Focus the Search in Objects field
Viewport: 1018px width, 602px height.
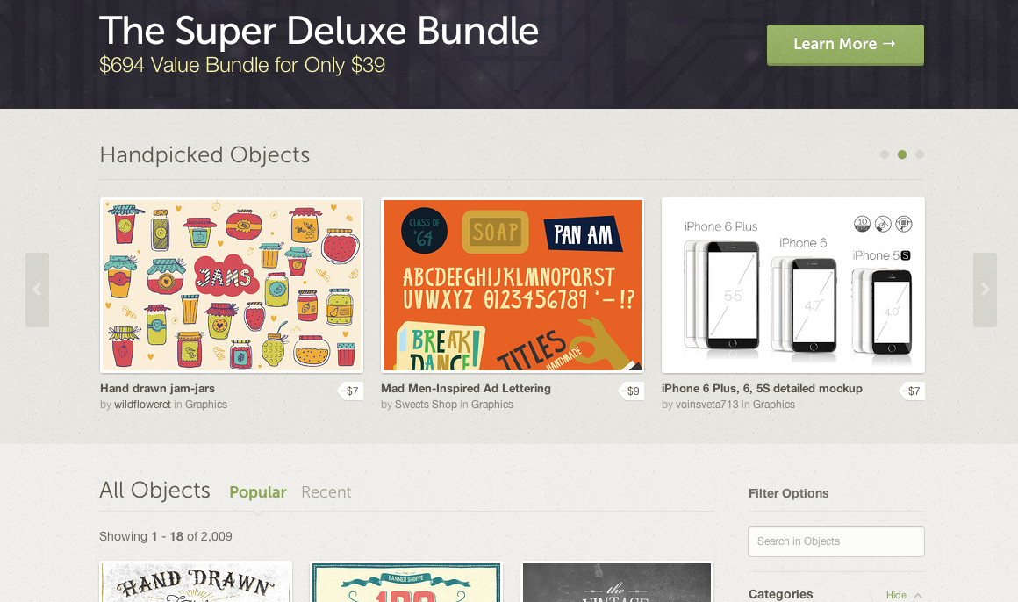(836, 541)
